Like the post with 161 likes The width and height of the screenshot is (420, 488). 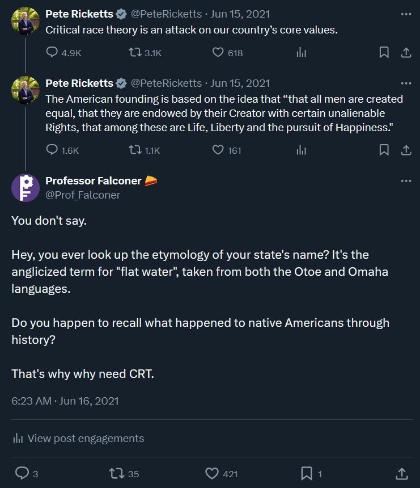click(x=218, y=150)
